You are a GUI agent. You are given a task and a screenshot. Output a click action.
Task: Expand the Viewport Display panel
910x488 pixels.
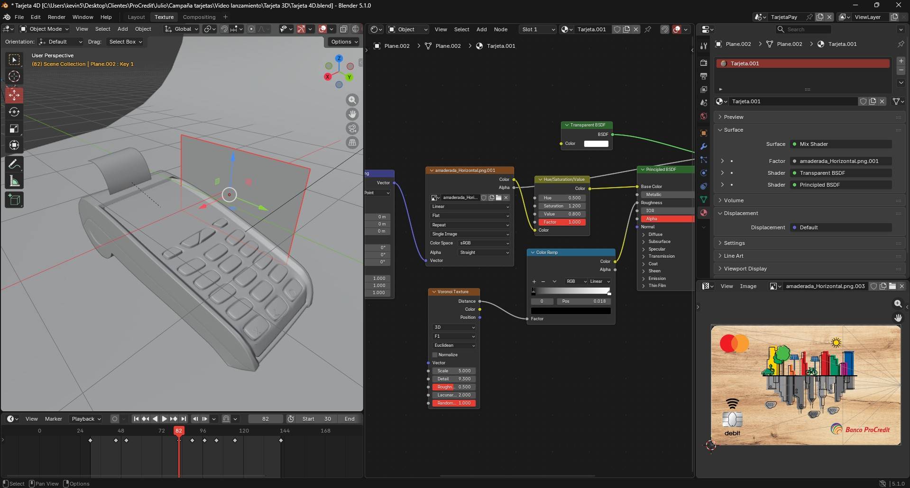pos(745,269)
